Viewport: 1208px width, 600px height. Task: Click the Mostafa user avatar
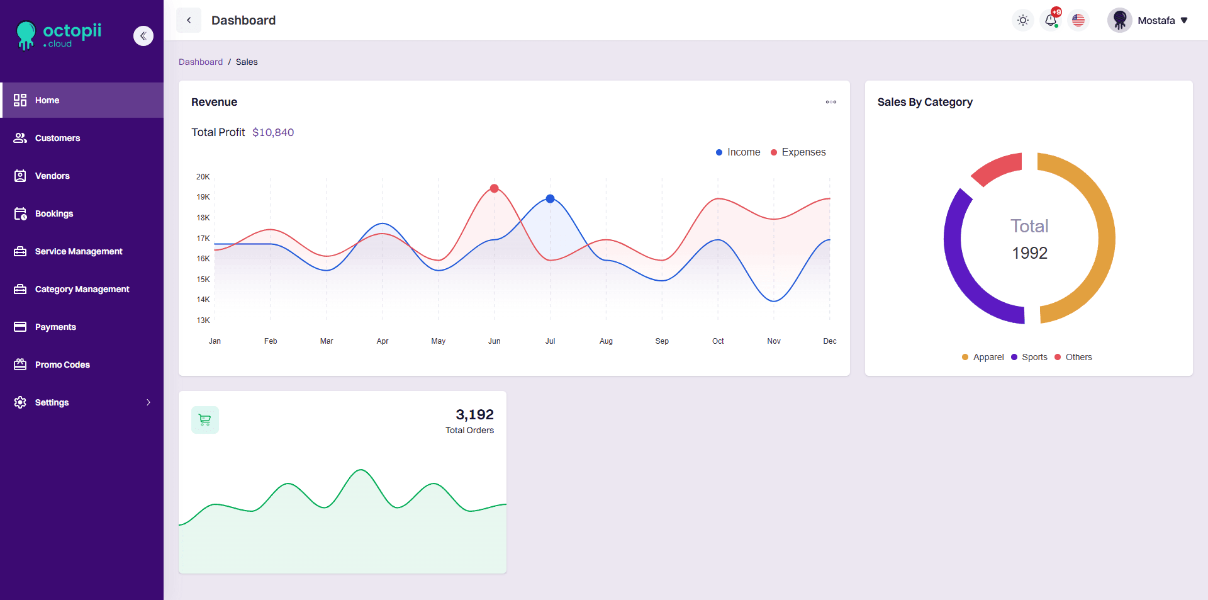1119,21
